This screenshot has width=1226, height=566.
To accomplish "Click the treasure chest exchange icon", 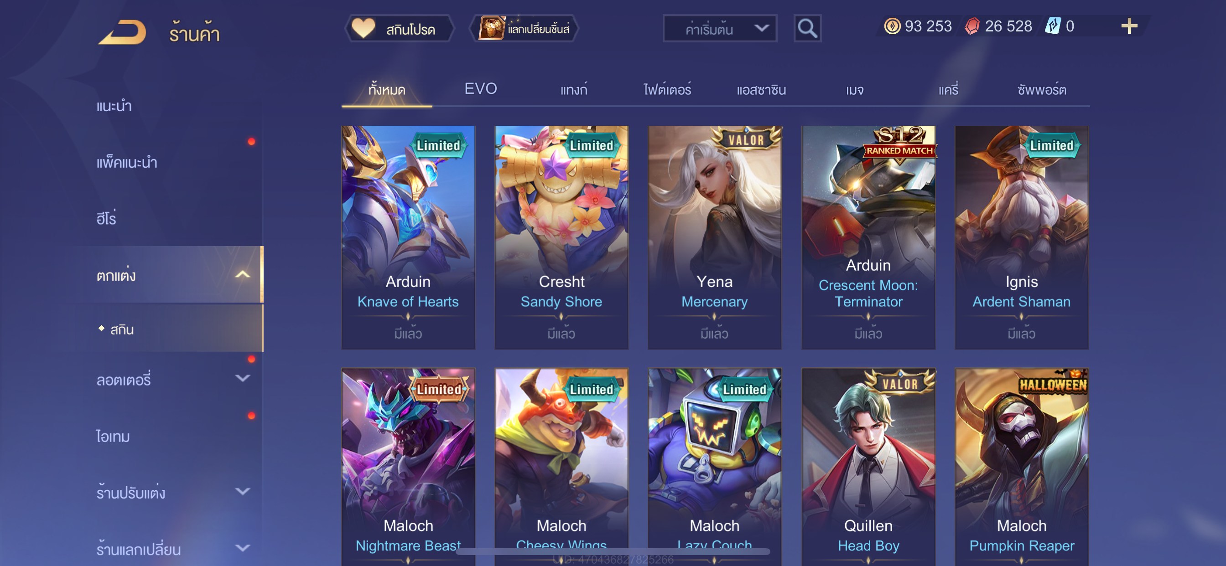I will tap(491, 28).
